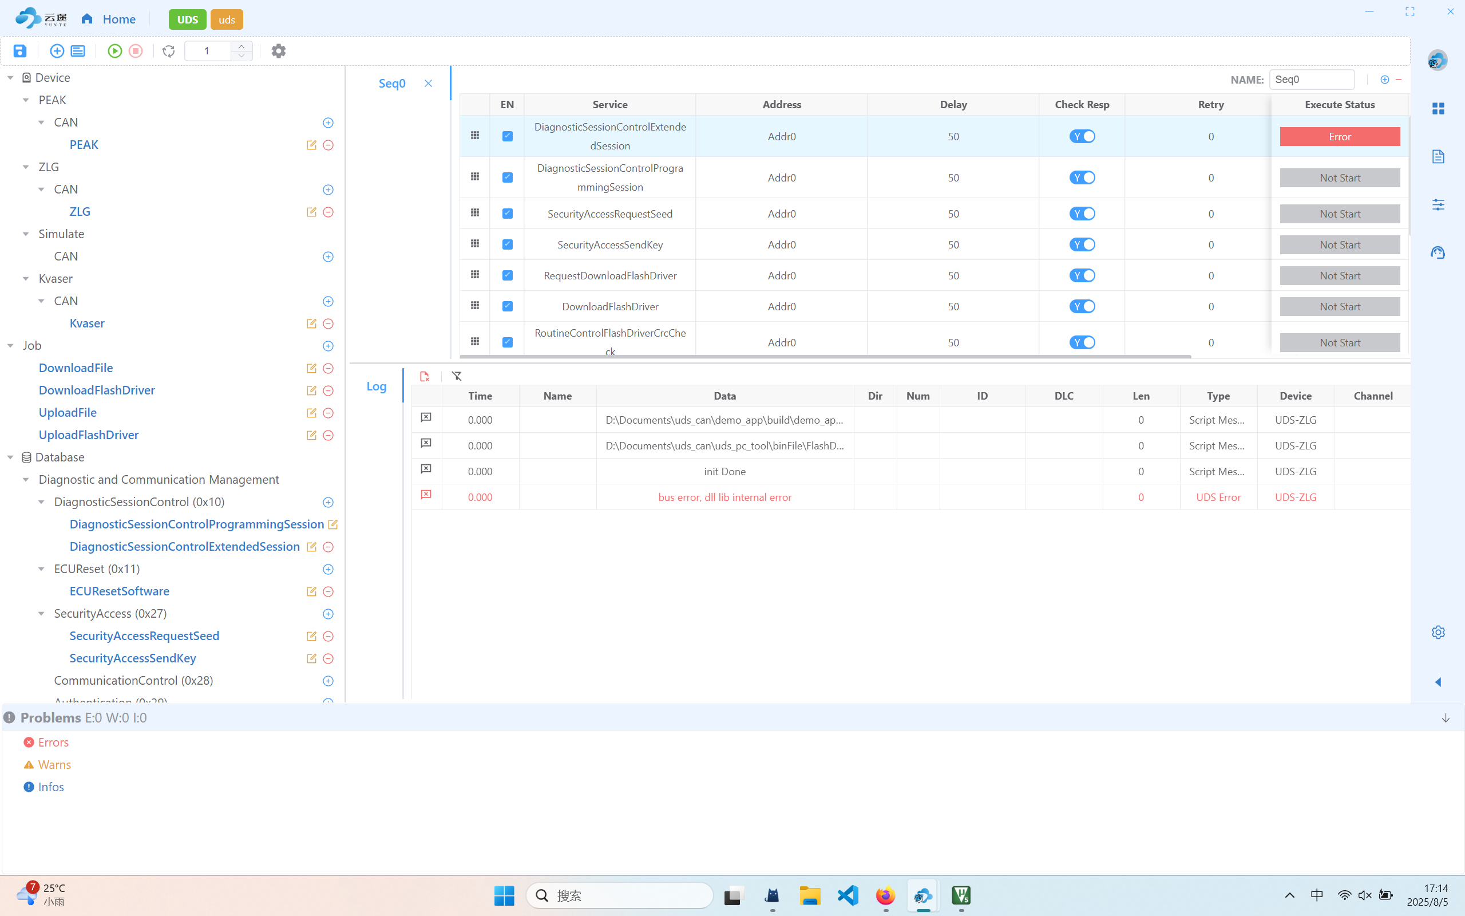Delete the UploadFlashDriver job
This screenshot has width=1465, height=916.
click(328, 435)
